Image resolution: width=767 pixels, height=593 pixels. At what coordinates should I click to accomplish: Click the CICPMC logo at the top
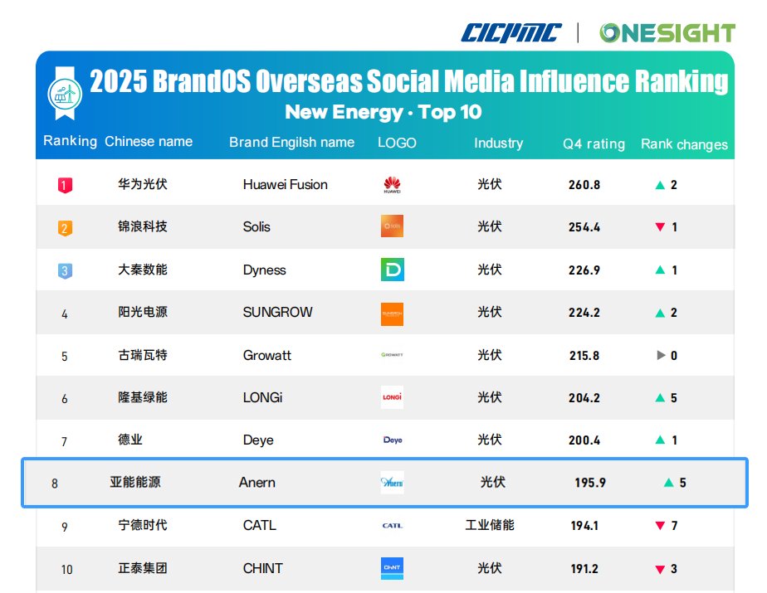[x=509, y=32]
